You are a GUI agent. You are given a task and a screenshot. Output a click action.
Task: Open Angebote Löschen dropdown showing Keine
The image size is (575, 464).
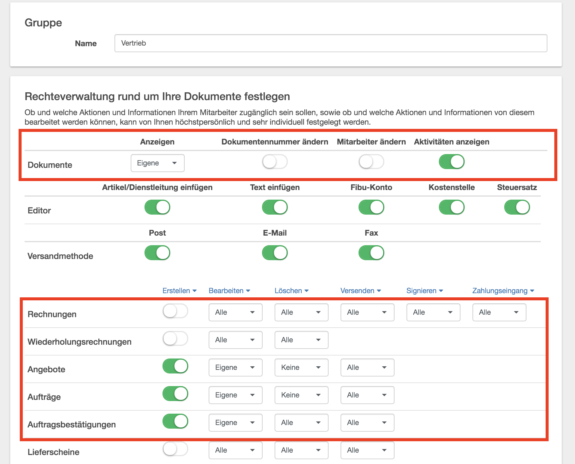[x=301, y=367]
